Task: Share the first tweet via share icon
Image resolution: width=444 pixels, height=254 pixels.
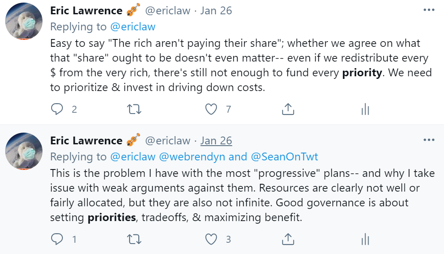Action: 288,110
